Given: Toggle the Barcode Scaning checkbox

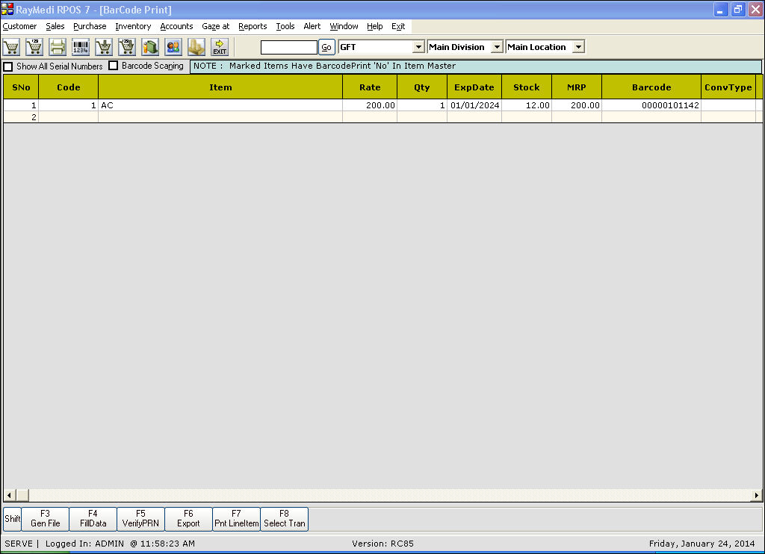Looking at the screenshot, I should [x=114, y=66].
